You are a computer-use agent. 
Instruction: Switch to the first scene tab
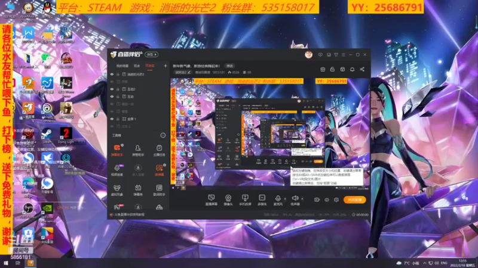coord(122,66)
